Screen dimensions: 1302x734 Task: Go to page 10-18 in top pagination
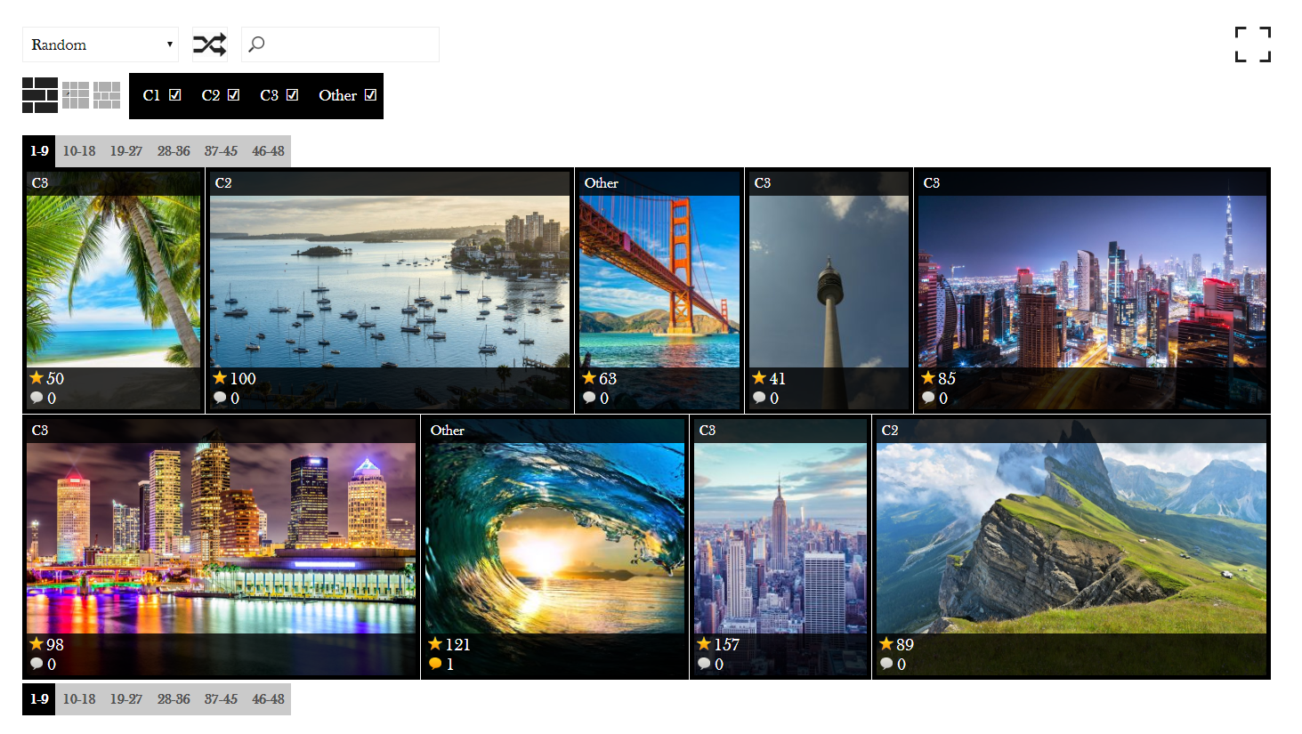(x=79, y=151)
